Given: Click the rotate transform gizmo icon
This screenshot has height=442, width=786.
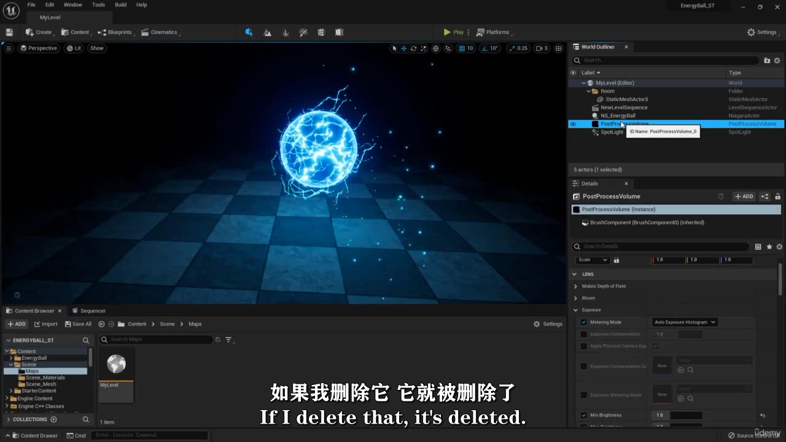Looking at the screenshot, I should pyautogui.click(x=413, y=48).
